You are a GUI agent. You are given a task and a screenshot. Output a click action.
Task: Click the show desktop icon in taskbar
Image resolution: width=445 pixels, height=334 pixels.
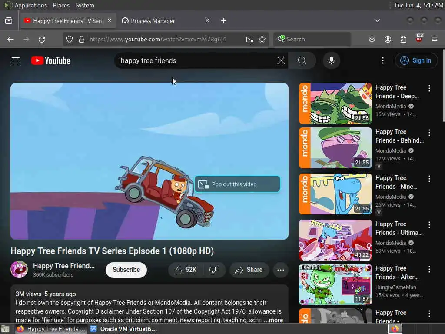5,329
